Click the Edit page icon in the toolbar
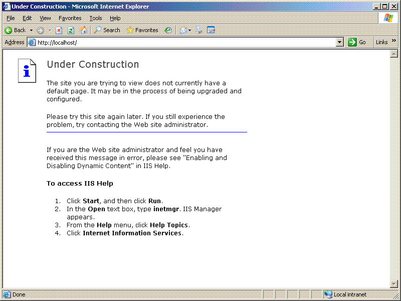This screenshot has width=401, height=301. [x=211, y=30]
